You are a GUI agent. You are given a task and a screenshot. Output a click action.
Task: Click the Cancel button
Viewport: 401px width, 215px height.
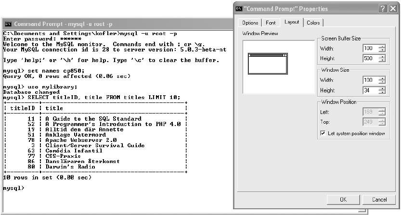click(379, 200)
